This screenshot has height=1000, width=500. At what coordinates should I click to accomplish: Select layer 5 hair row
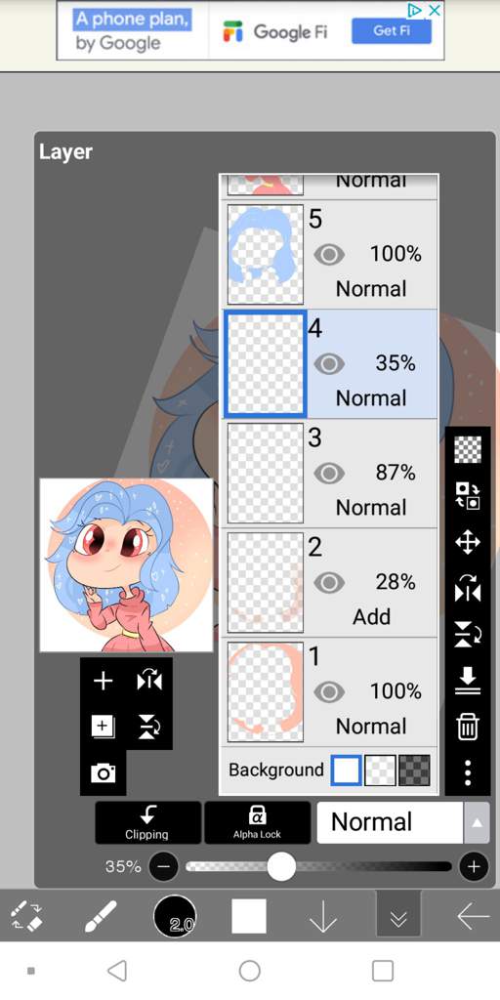[330, 255]
